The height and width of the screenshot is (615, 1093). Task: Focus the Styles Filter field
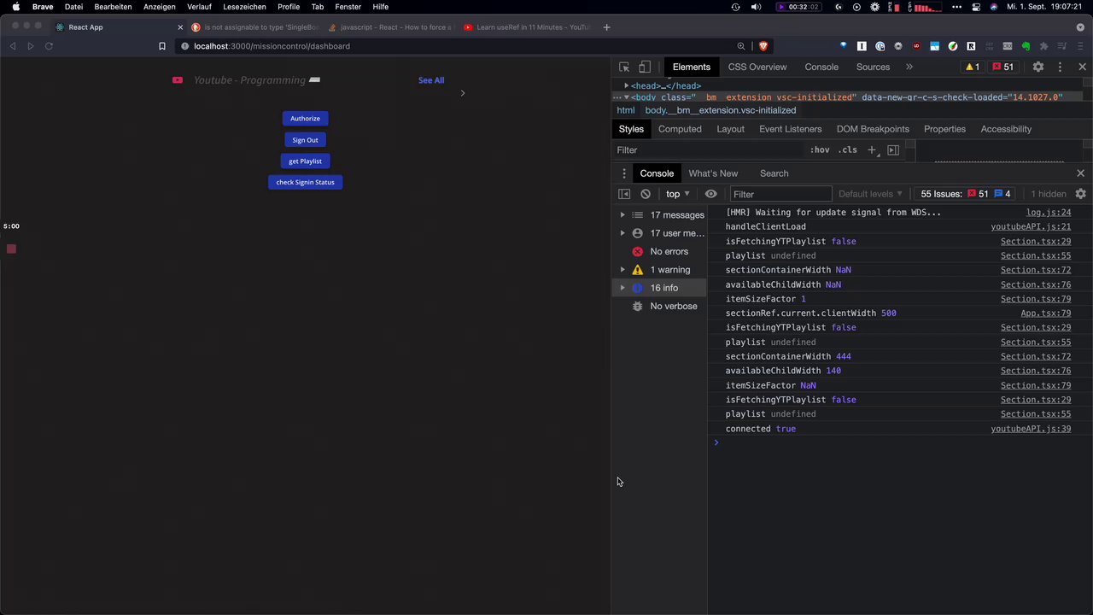709,150
